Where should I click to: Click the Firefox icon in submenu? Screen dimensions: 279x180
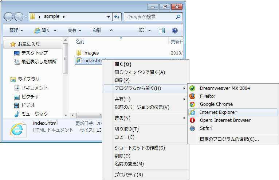[x=192, y=96]
